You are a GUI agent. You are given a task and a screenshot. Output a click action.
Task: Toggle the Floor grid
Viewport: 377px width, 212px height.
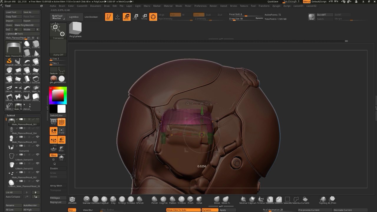coord(53,149)
